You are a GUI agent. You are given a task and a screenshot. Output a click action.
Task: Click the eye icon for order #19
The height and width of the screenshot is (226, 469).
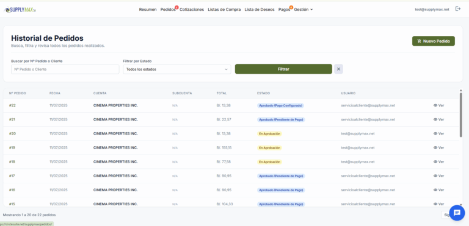pos(435,147)
